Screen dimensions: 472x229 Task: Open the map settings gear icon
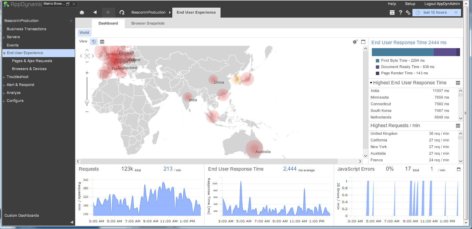pyautogui.click(x=355, y=42)
